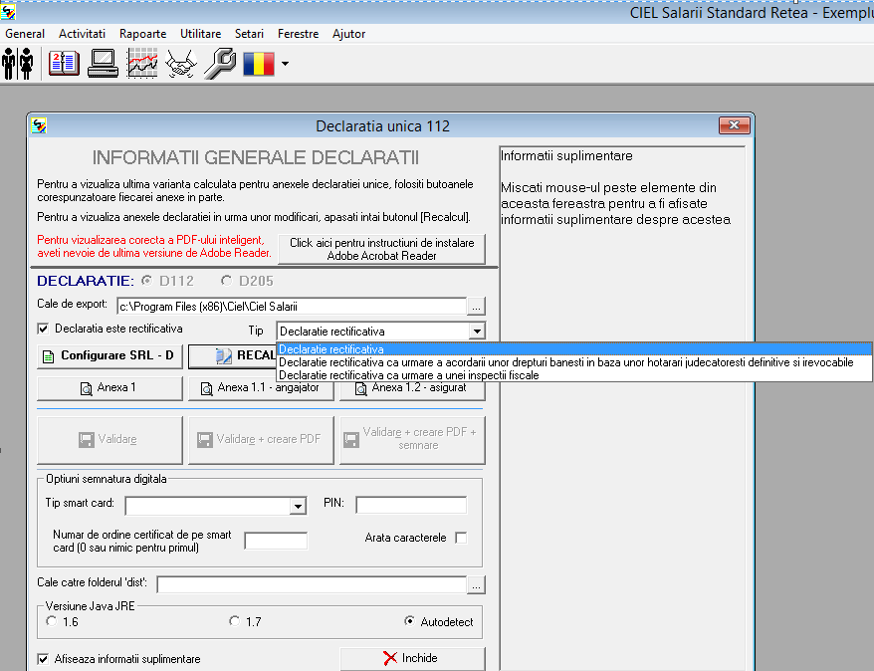Select Java JRE Autodetect option
The image size is (874, 671).
pos(410,621)
